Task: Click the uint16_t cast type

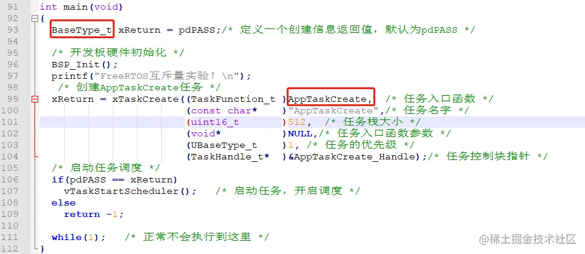Action: [x=215, y=122]
